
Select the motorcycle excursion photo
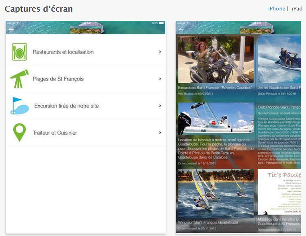216,60
